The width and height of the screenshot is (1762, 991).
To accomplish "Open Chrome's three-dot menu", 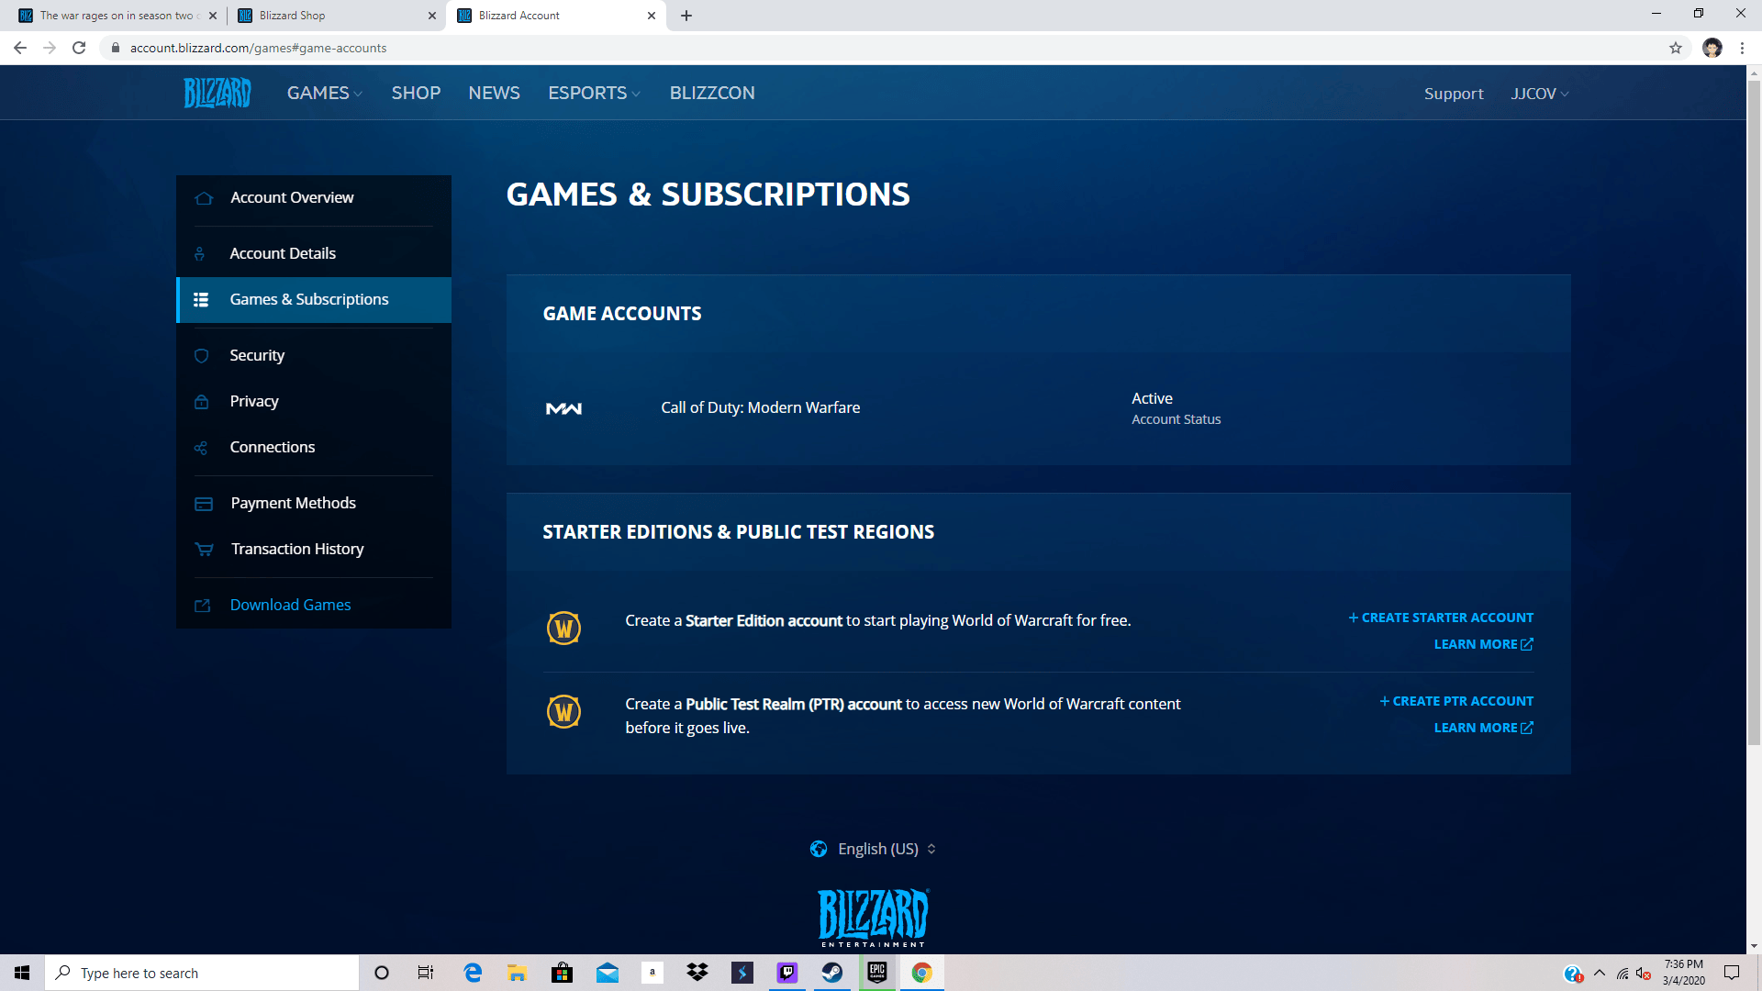I will pyautogui.click(x=1742, y=48).
